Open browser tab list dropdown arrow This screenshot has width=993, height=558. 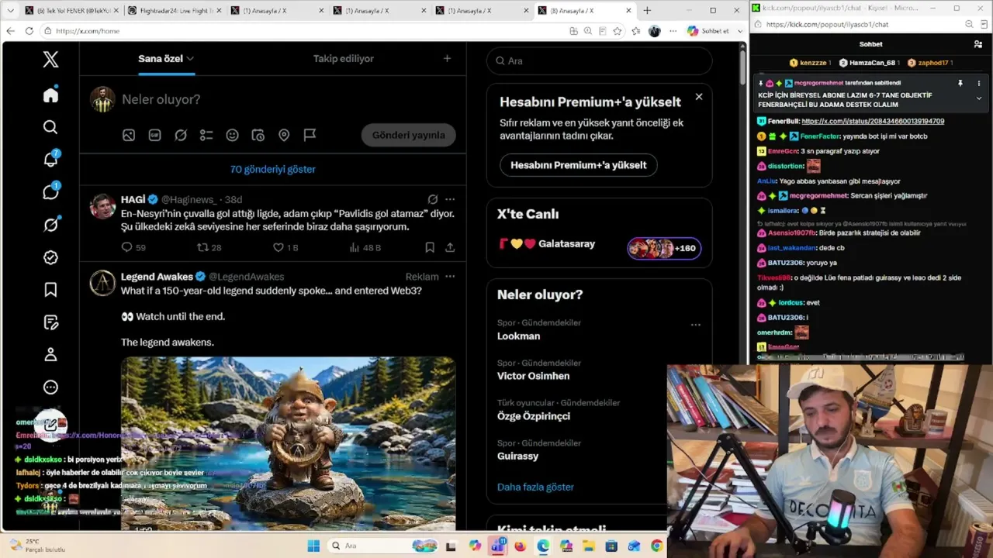pyautogui.click(x=10, y=11)
